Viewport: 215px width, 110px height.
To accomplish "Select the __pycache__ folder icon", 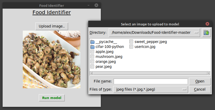I will tap(92, 42).
